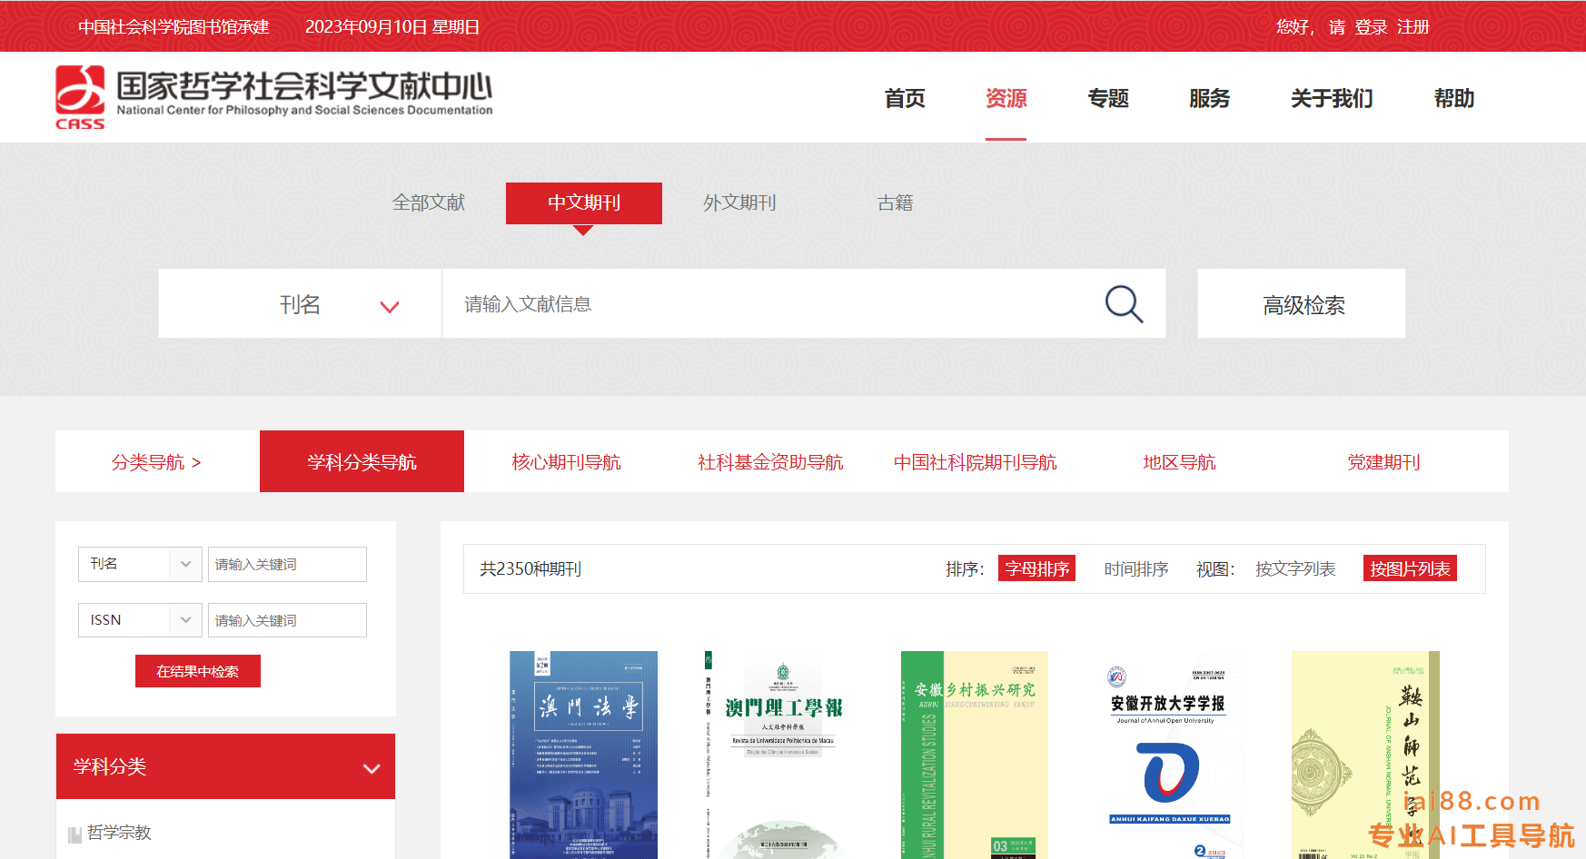This screenshot has width=1586, height=859.
Task: Click the 在结果中检索 button
Action: coord(198,671)
